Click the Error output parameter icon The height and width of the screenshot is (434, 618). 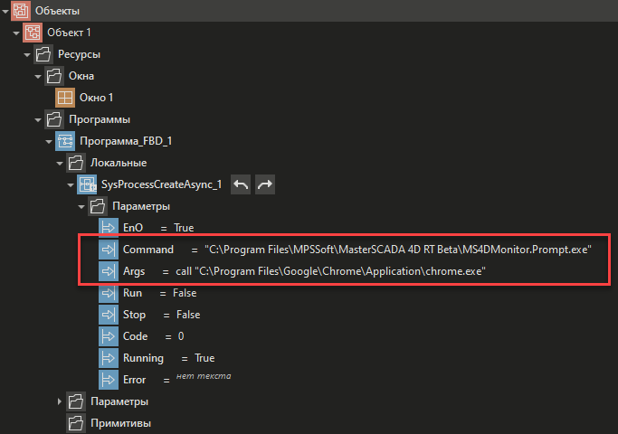coord(109,380)
